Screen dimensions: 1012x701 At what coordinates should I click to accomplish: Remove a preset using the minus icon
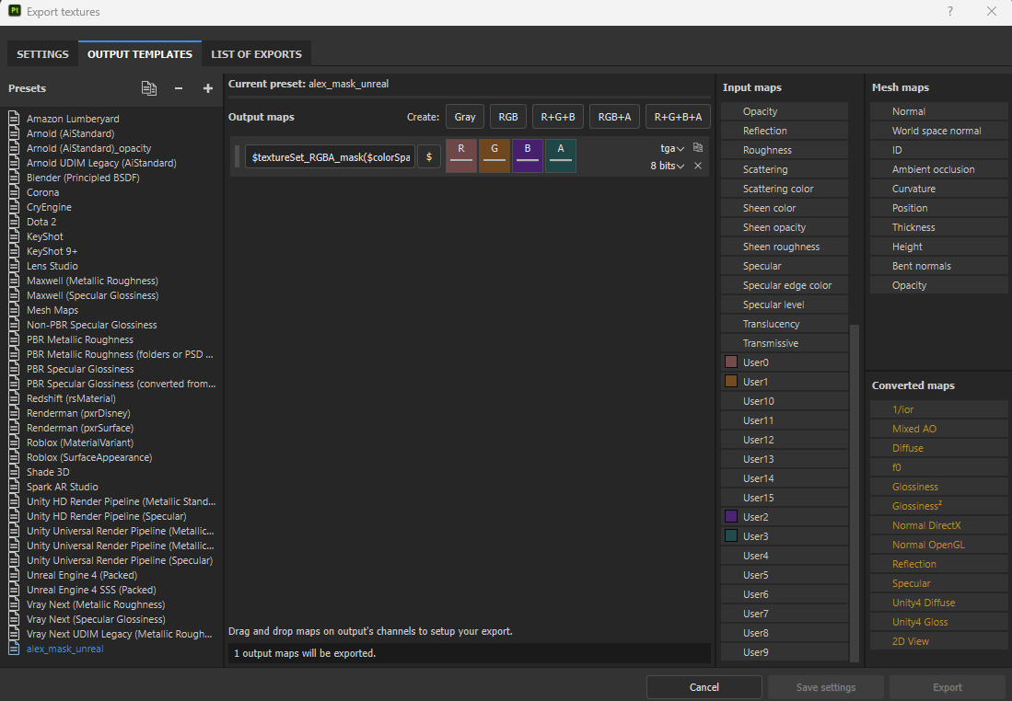(x=178, y=88)
